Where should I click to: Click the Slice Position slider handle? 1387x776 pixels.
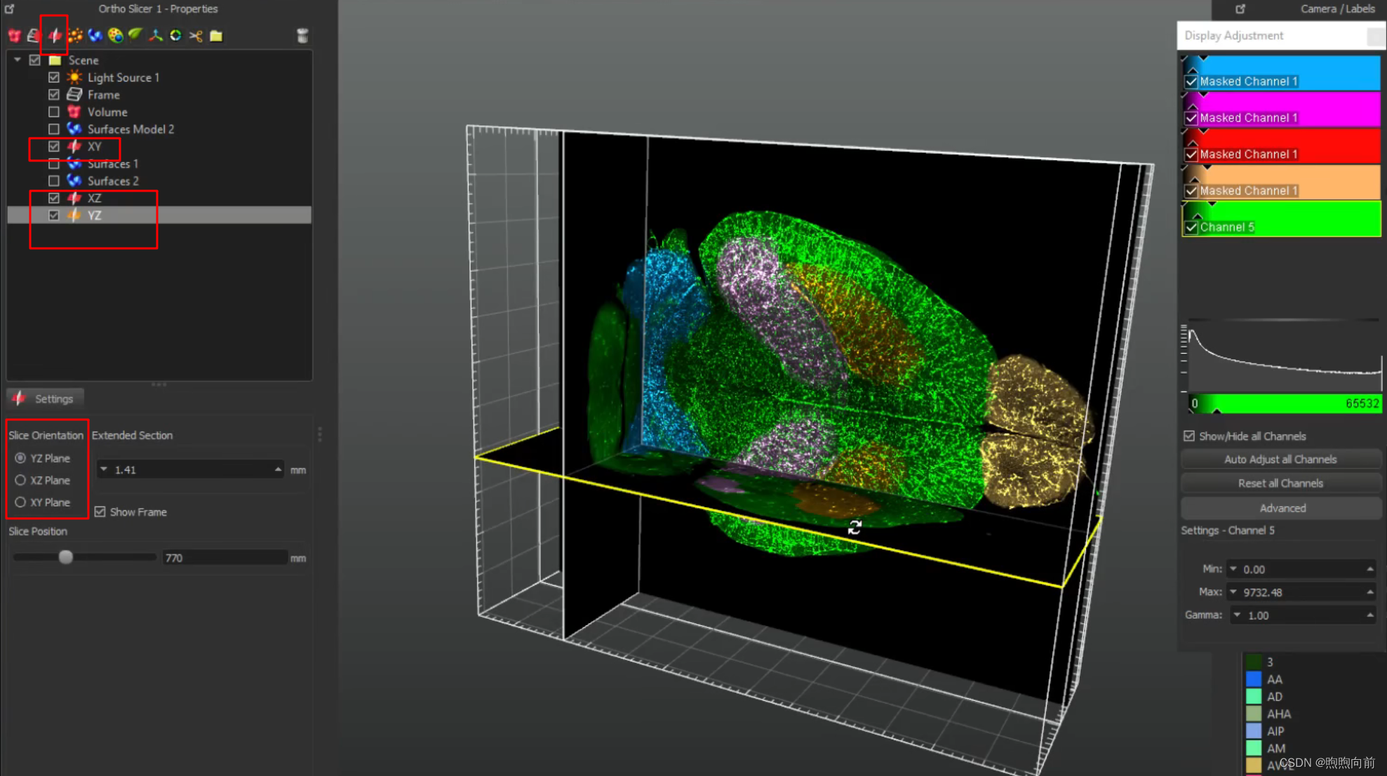pyautogui.click(x=65, y=557)
